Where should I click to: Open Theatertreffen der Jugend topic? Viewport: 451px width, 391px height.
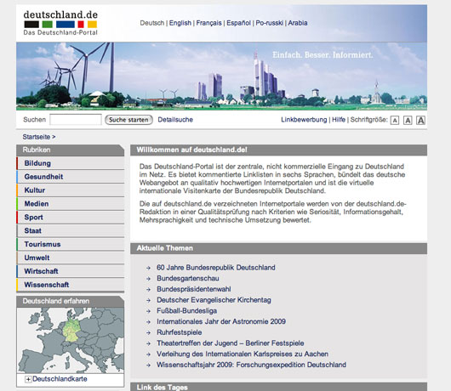coord(231,343)
